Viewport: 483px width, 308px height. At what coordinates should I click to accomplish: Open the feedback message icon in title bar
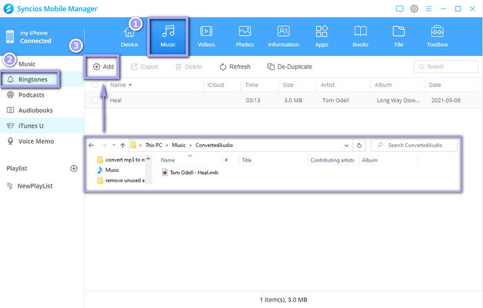[400, 9]
